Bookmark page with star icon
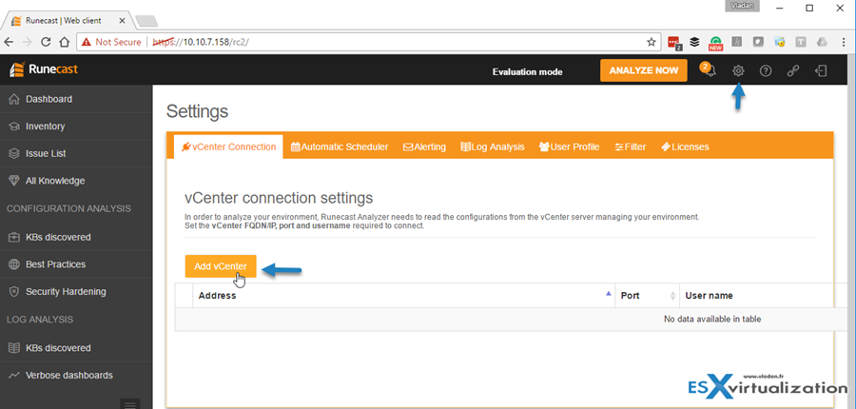 tap(651, 42)
